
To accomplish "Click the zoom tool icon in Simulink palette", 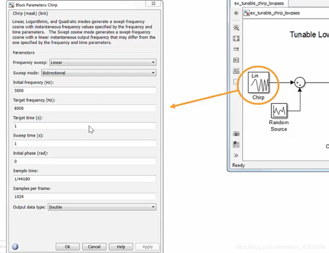I will (236, 28).
